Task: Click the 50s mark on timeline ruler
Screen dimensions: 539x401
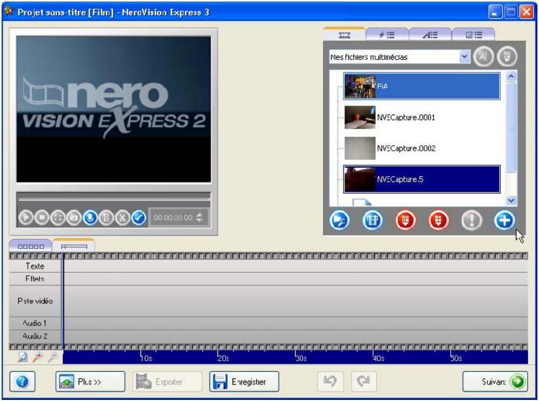Action: pyautogui.click(x=456, y=358)
